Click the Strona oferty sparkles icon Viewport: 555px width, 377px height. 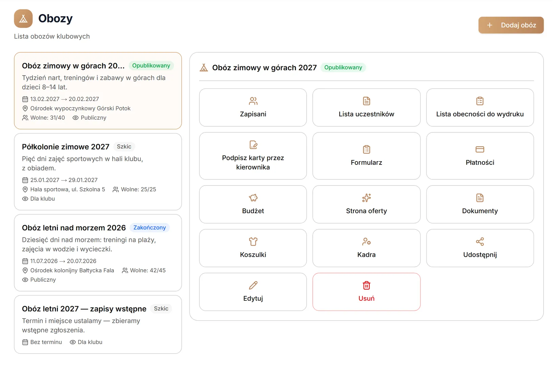(367, 198)
